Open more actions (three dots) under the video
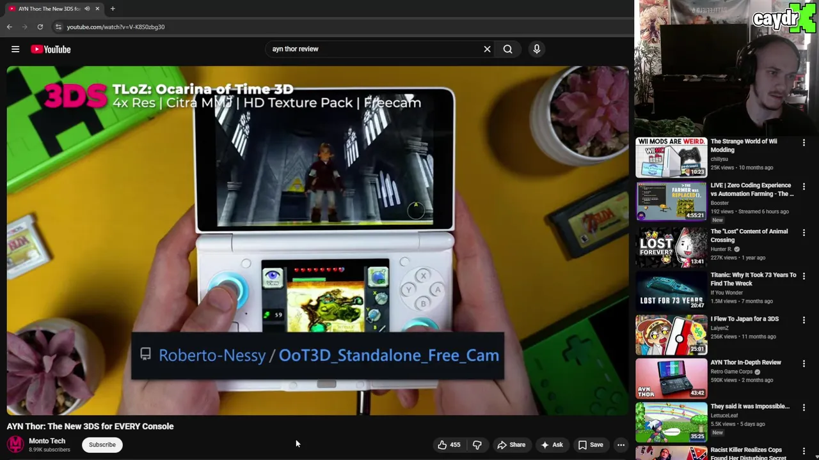The height and width of the screenshot is (460, 819). [x=621, y=445]
